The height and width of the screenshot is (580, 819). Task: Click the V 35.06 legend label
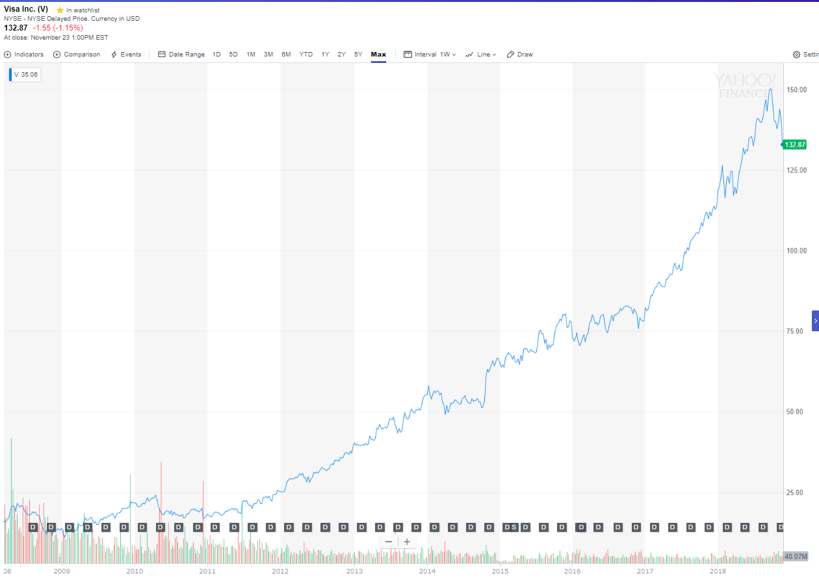(25, 75)
